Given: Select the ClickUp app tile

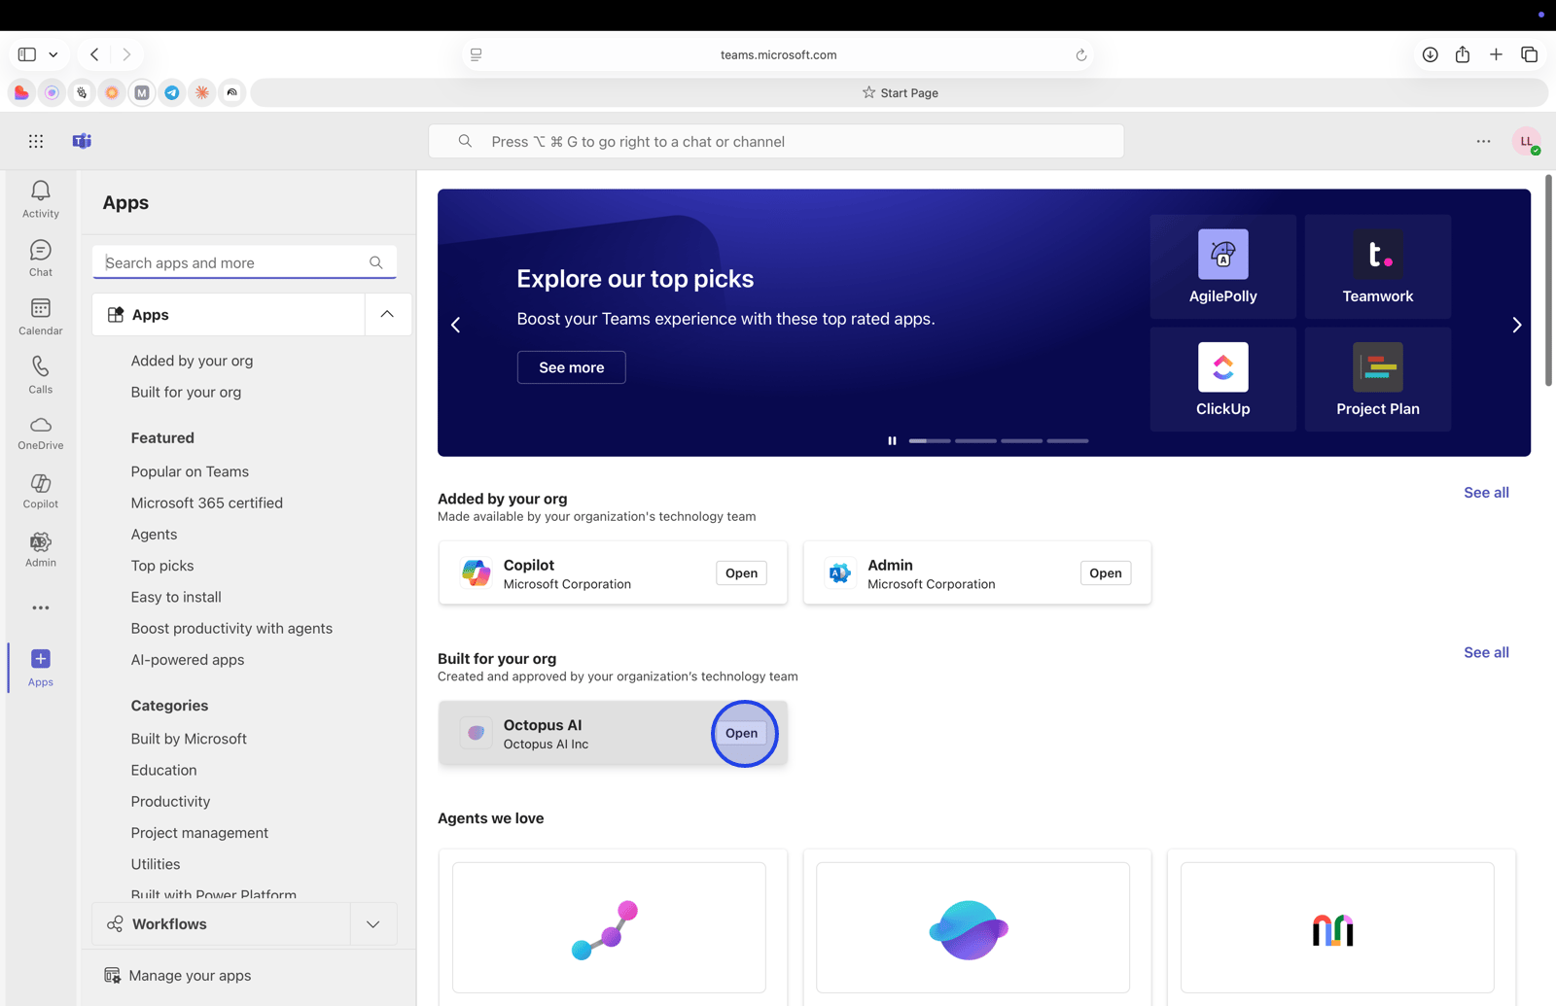Looking at the screenshot, I should click(x=1222, y=379).
